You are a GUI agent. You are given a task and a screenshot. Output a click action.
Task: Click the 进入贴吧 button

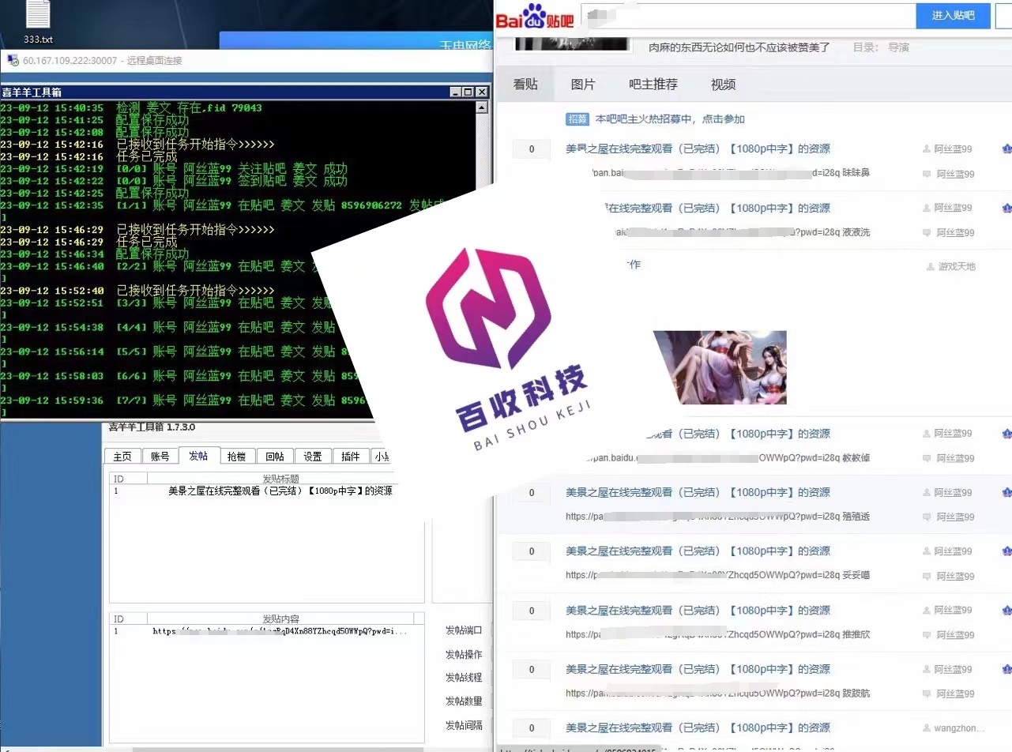pos(953,16)
